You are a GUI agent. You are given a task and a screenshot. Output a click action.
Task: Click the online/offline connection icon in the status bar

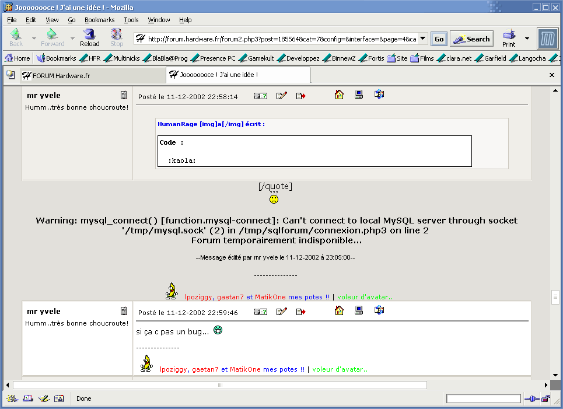tap(531, 398)
